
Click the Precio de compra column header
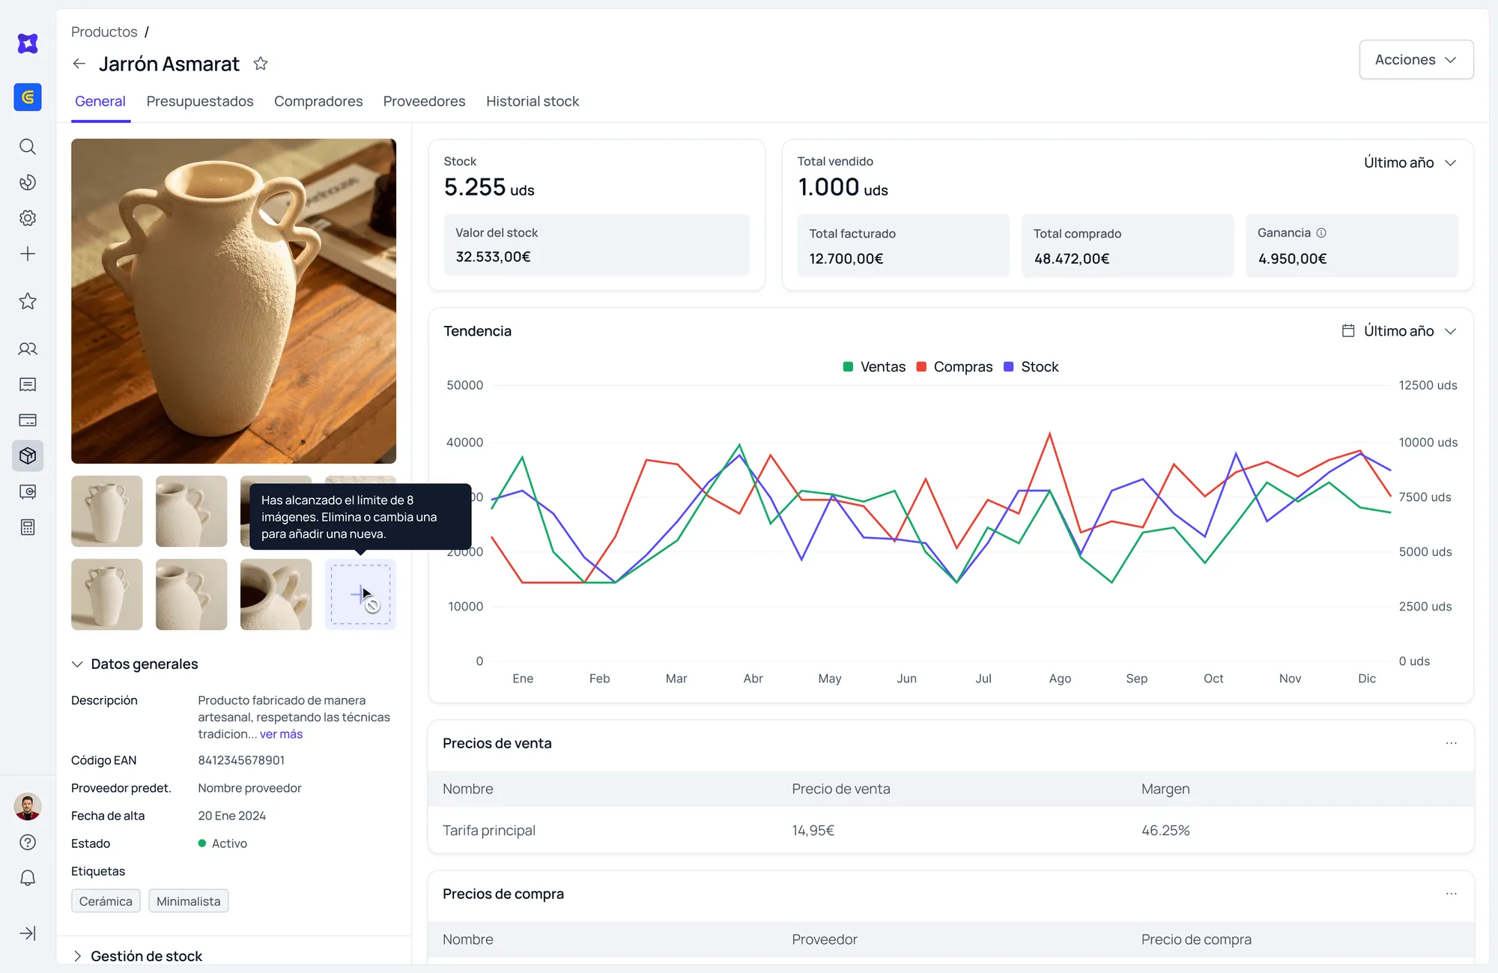coord(1196,939)
